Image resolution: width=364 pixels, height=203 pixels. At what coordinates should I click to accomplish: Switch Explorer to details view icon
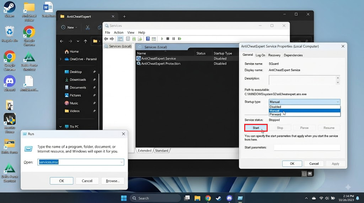pyautogui.click(x=304, y=174)
